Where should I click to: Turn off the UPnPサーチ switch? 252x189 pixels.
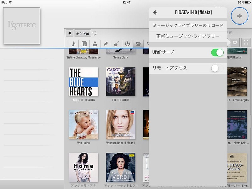[x=217, y=53]
